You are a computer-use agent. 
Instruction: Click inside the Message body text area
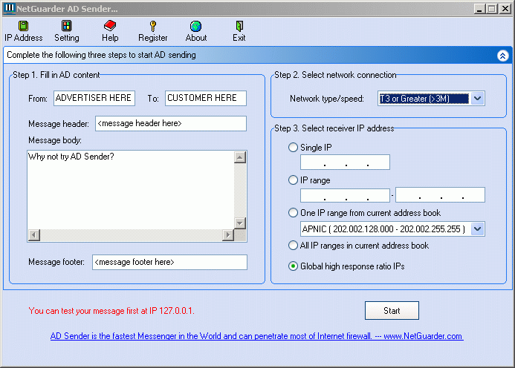131,190
